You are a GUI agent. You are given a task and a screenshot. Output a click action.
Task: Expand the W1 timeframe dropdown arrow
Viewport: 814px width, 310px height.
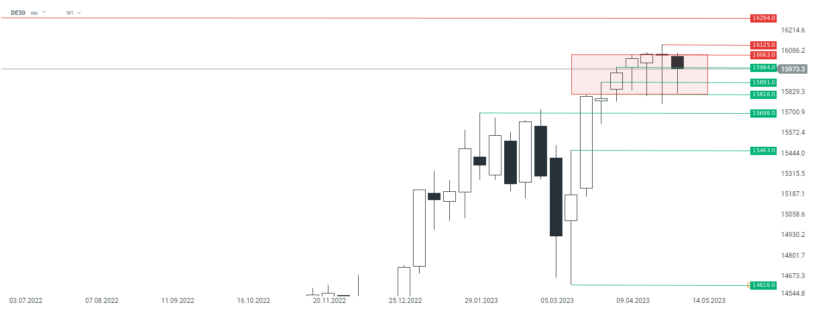(x=79, y=13)
